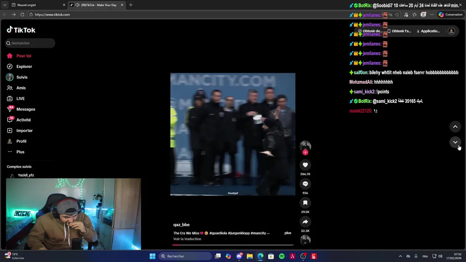Go to the Pour toi feed
The width and height of the screenshot is (466, 262).
pyautogui.click(x=19, y=56)
